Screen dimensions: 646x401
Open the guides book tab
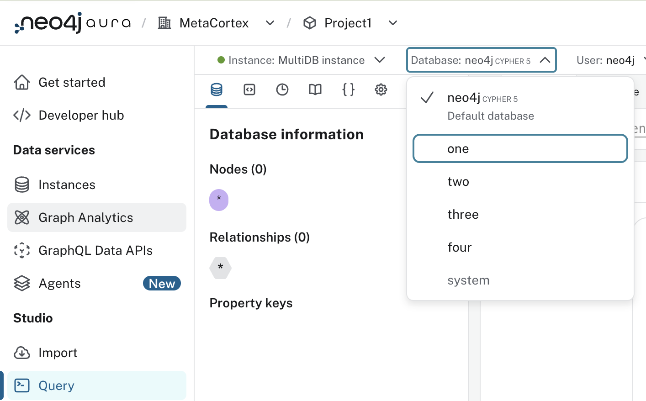pos(315,90)
